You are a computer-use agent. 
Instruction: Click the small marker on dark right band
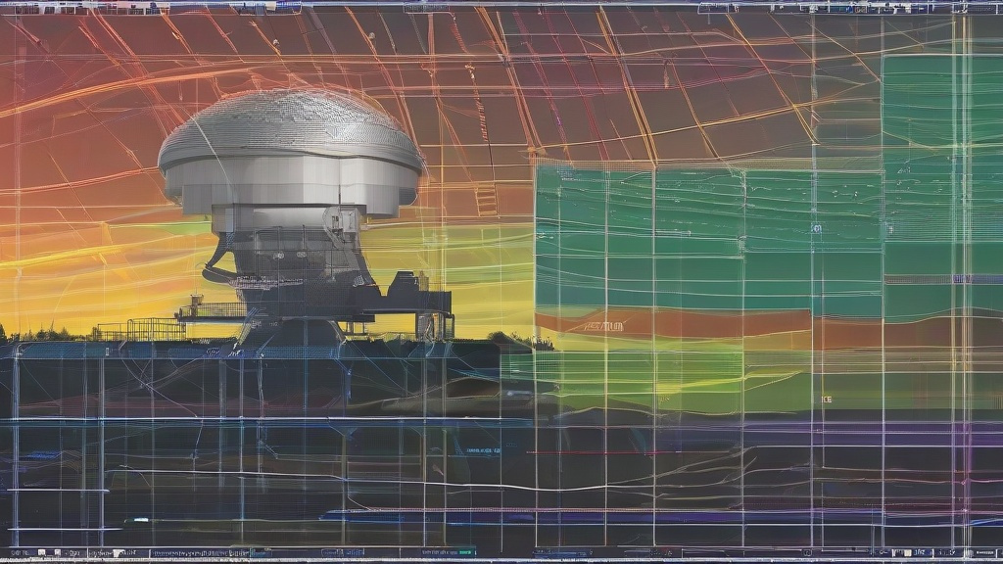coord(826,399)
